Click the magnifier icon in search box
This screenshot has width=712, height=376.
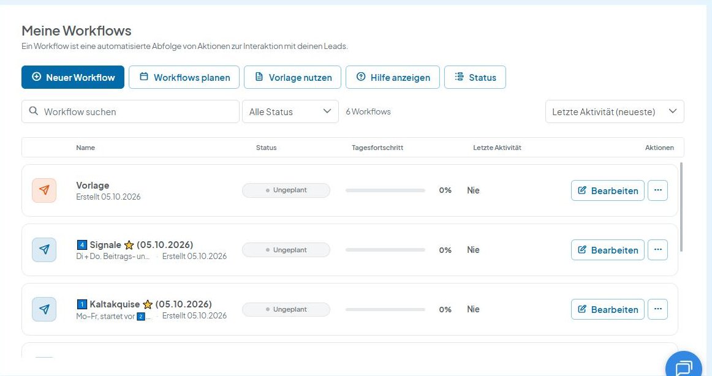click(x=33, y=111)
